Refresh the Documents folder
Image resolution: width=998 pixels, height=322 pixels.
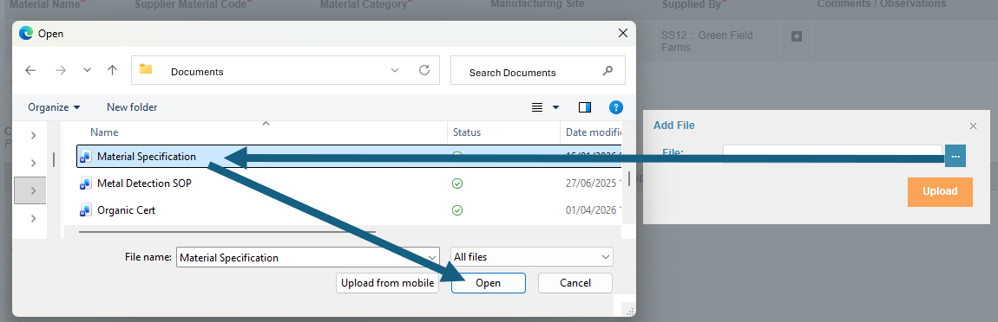click(x=424, y=70)
